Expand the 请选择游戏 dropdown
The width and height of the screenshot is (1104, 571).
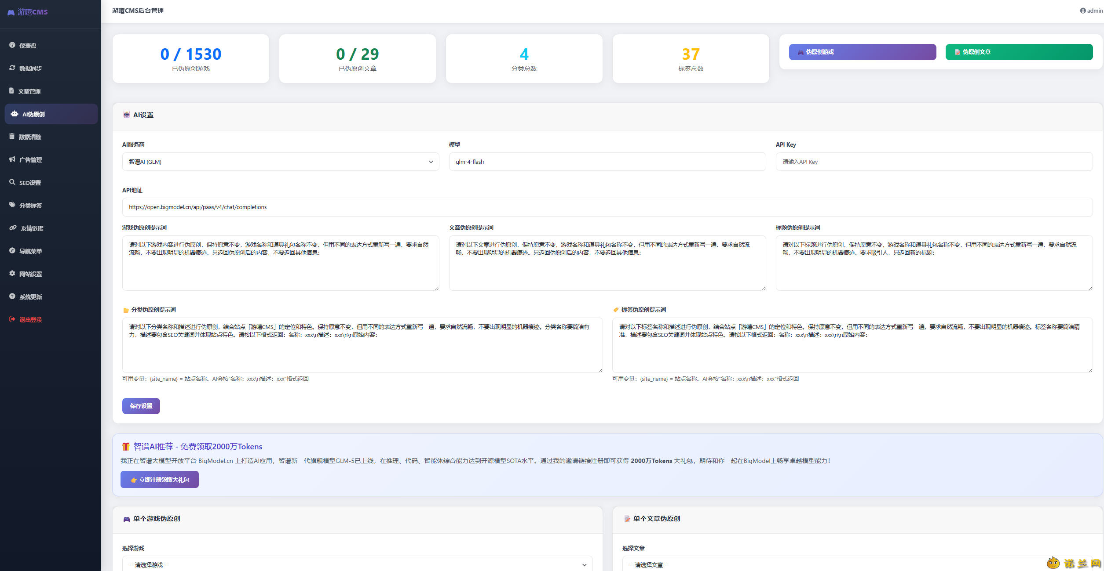(x=358, y=564)
